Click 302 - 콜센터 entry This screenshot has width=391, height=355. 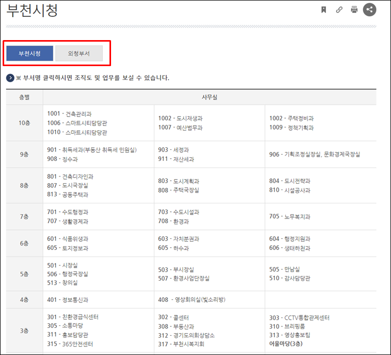click(x=173, y=318)
